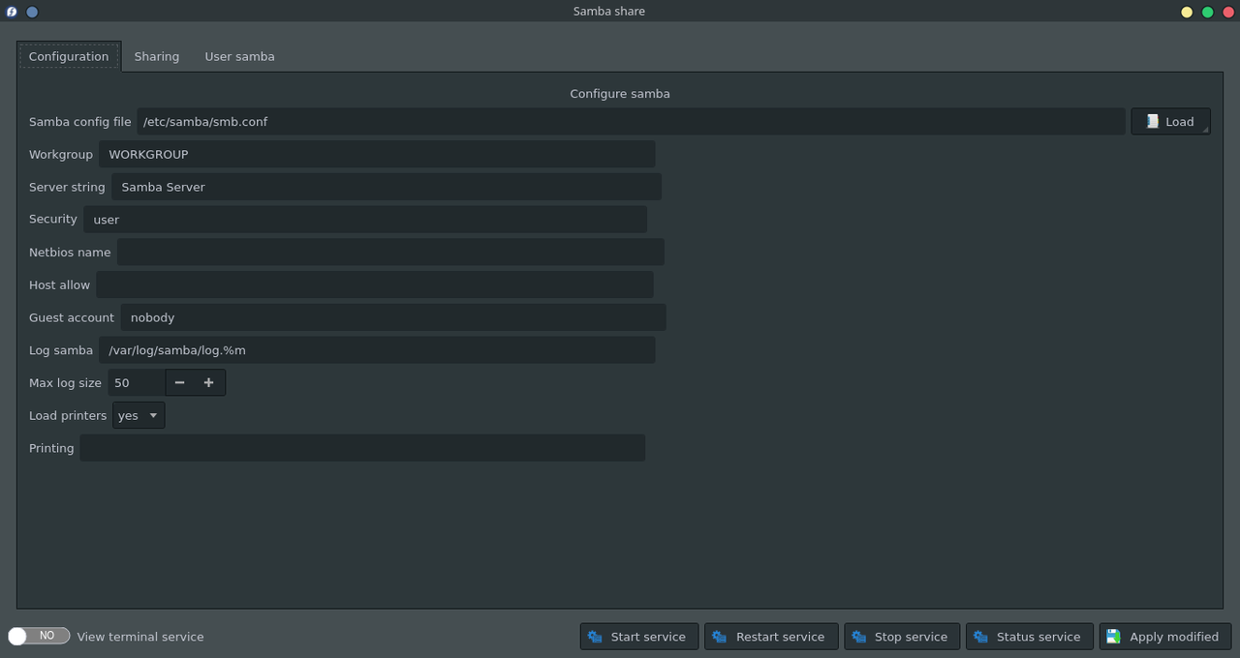
Task: Click the 'Load printers' label
Action: click(x=68, y=416)
